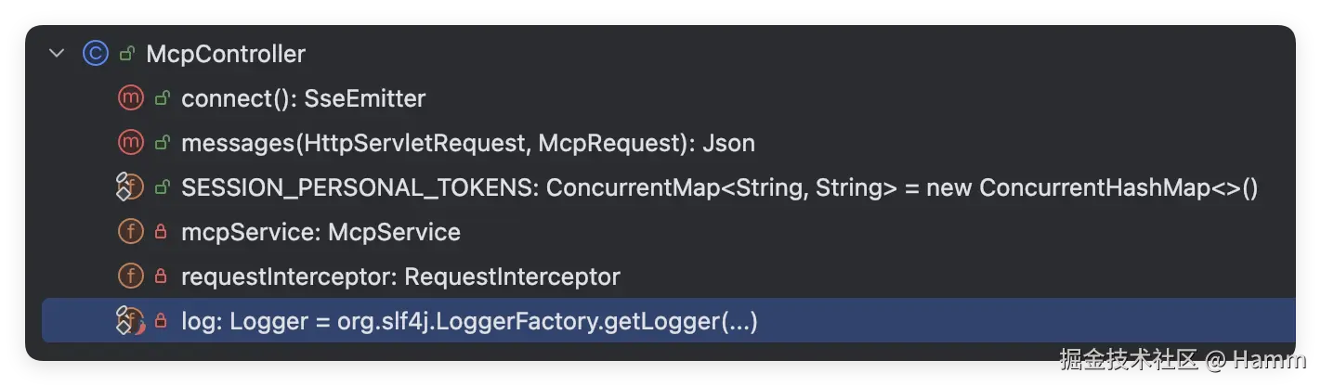Click the static field icon for SESSION_PERSONAL_TOKENS
The height and width of the screenshot is (386, 1321).
129,187
